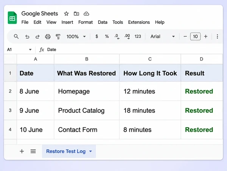This screenshot has height=171, width=227.
Task: Select the 8 June cell
Action: [36, 91]
